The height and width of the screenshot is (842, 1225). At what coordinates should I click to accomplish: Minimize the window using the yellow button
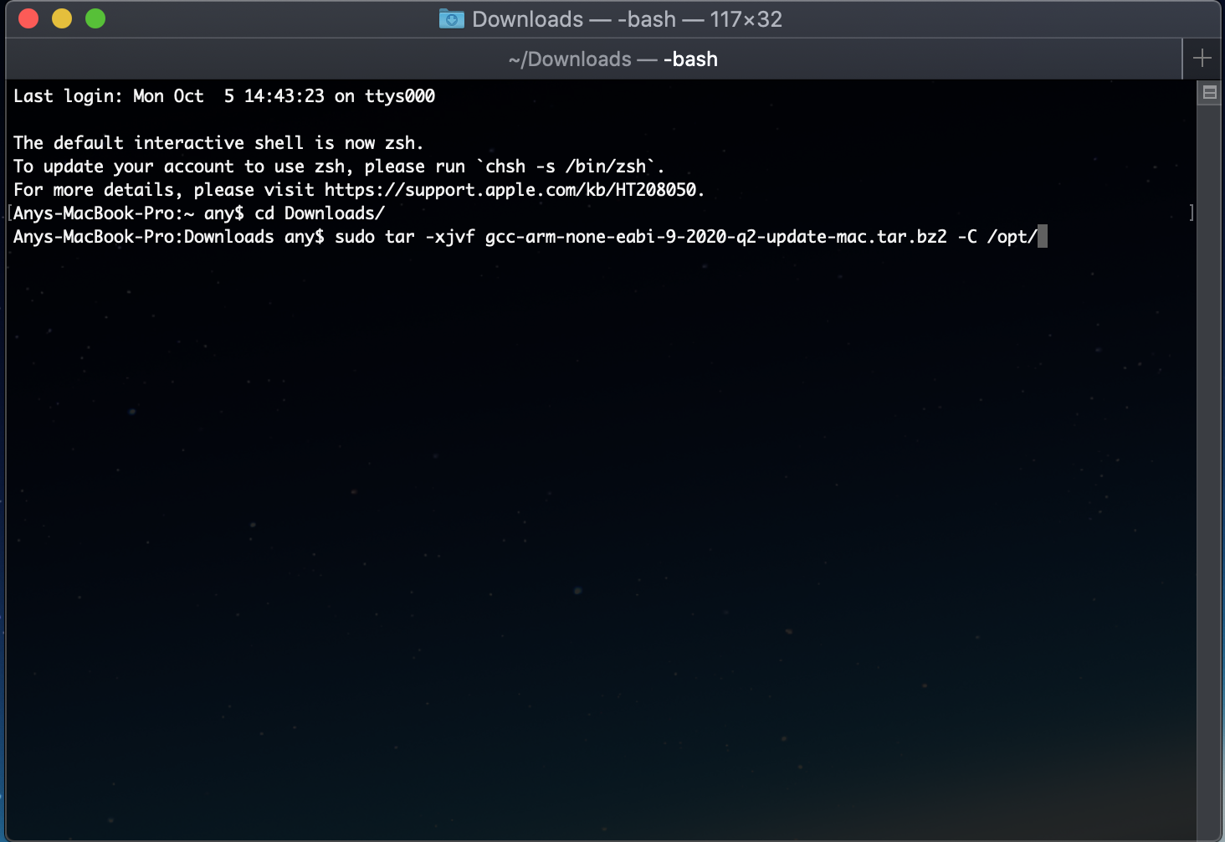62,18
